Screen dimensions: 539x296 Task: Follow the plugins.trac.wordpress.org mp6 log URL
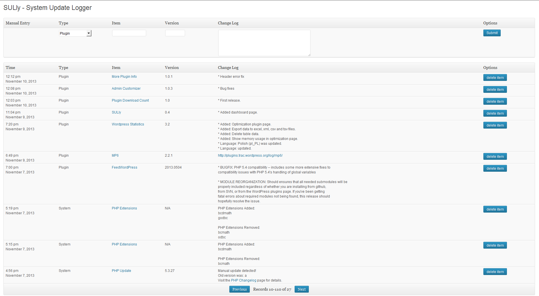click(250, 156)
